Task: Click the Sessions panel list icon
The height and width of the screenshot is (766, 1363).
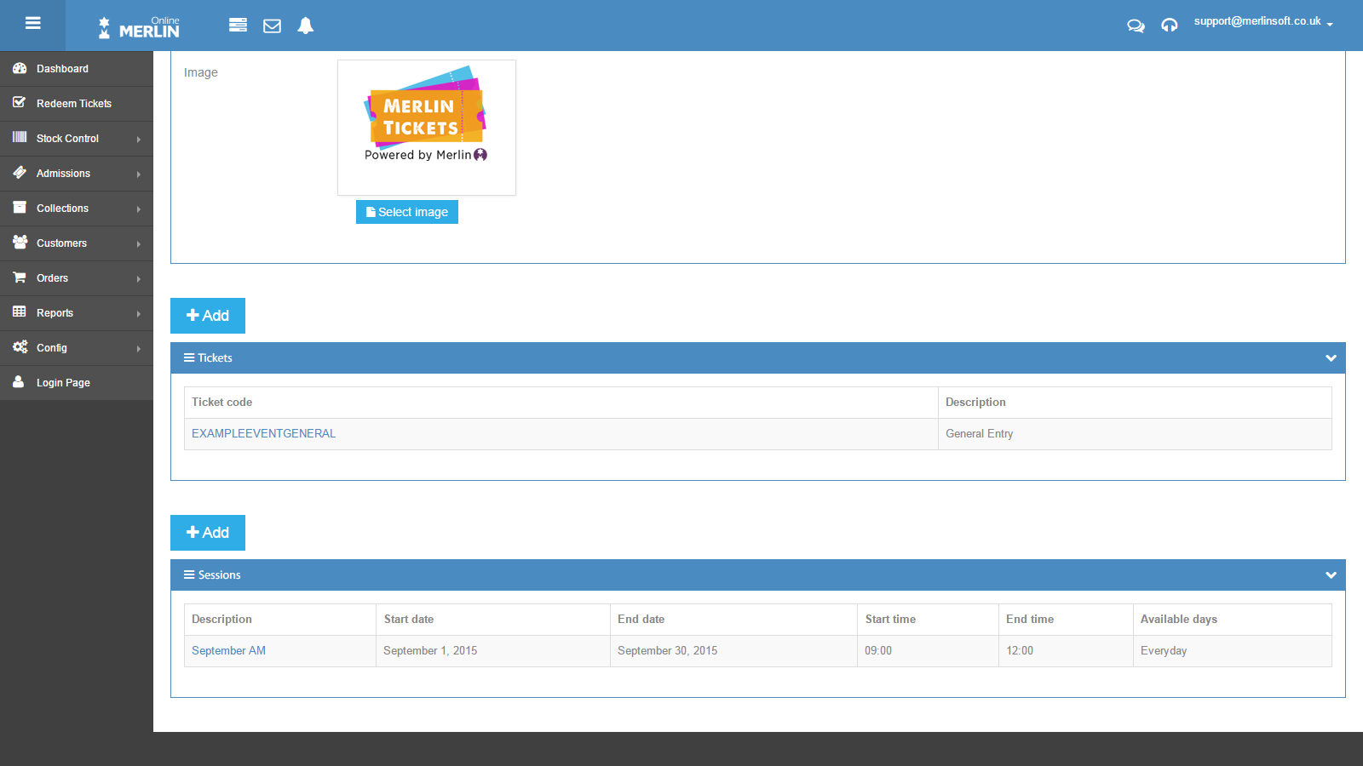Action: point(189,574)
